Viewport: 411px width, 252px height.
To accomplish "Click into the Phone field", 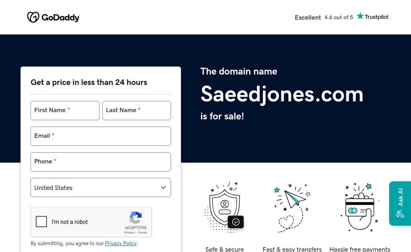I will tap(101, 162).
